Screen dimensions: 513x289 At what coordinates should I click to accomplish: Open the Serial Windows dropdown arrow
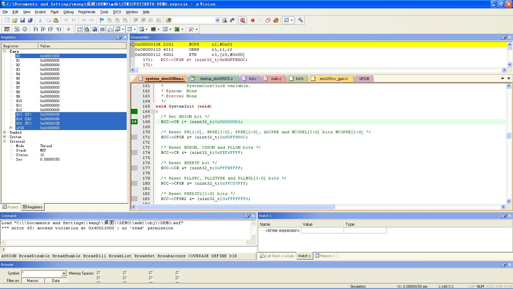click(147, 29)
